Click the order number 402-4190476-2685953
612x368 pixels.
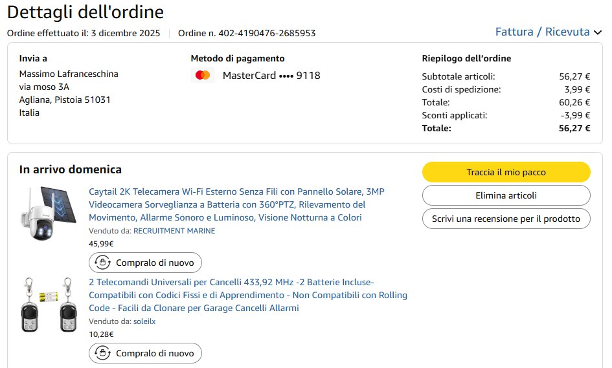pos(247,33)
